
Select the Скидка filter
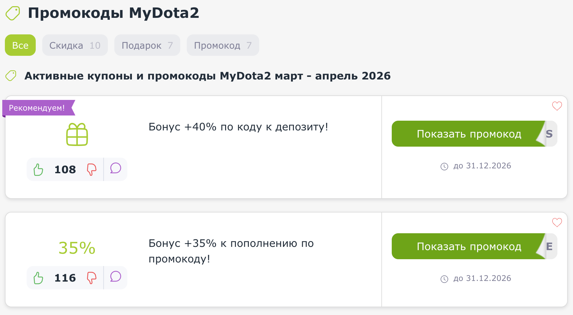click(75, 45)
